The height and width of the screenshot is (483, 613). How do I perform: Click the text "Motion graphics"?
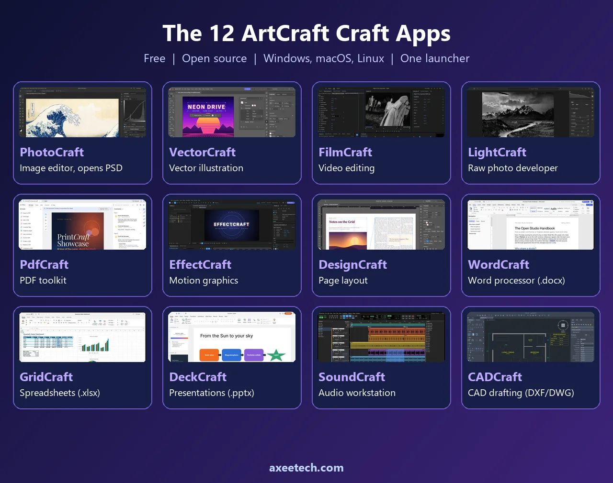(204, 280)
